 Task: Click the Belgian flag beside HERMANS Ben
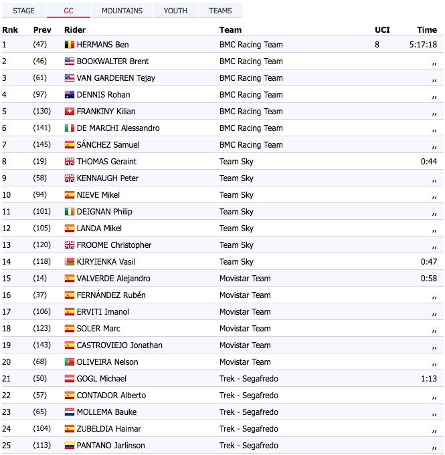click(69, 44)
